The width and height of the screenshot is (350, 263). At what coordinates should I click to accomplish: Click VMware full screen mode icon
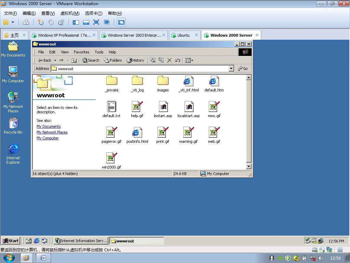pos(96,22)
